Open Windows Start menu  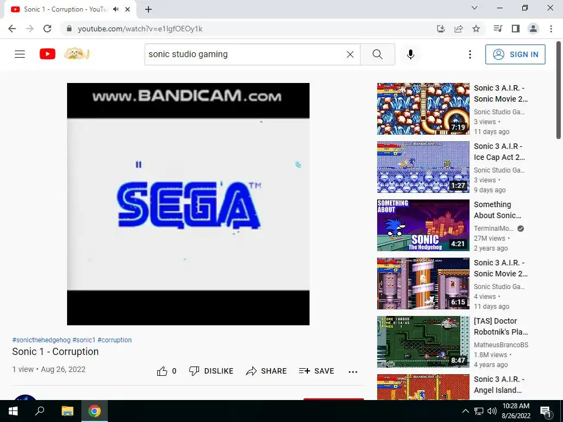click(x=13, y=411)
